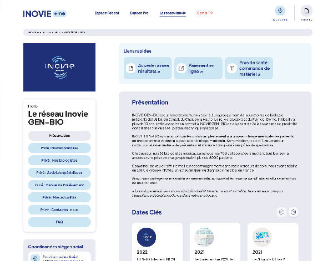Click the location pin icon in header

click(x=280, y=11)
